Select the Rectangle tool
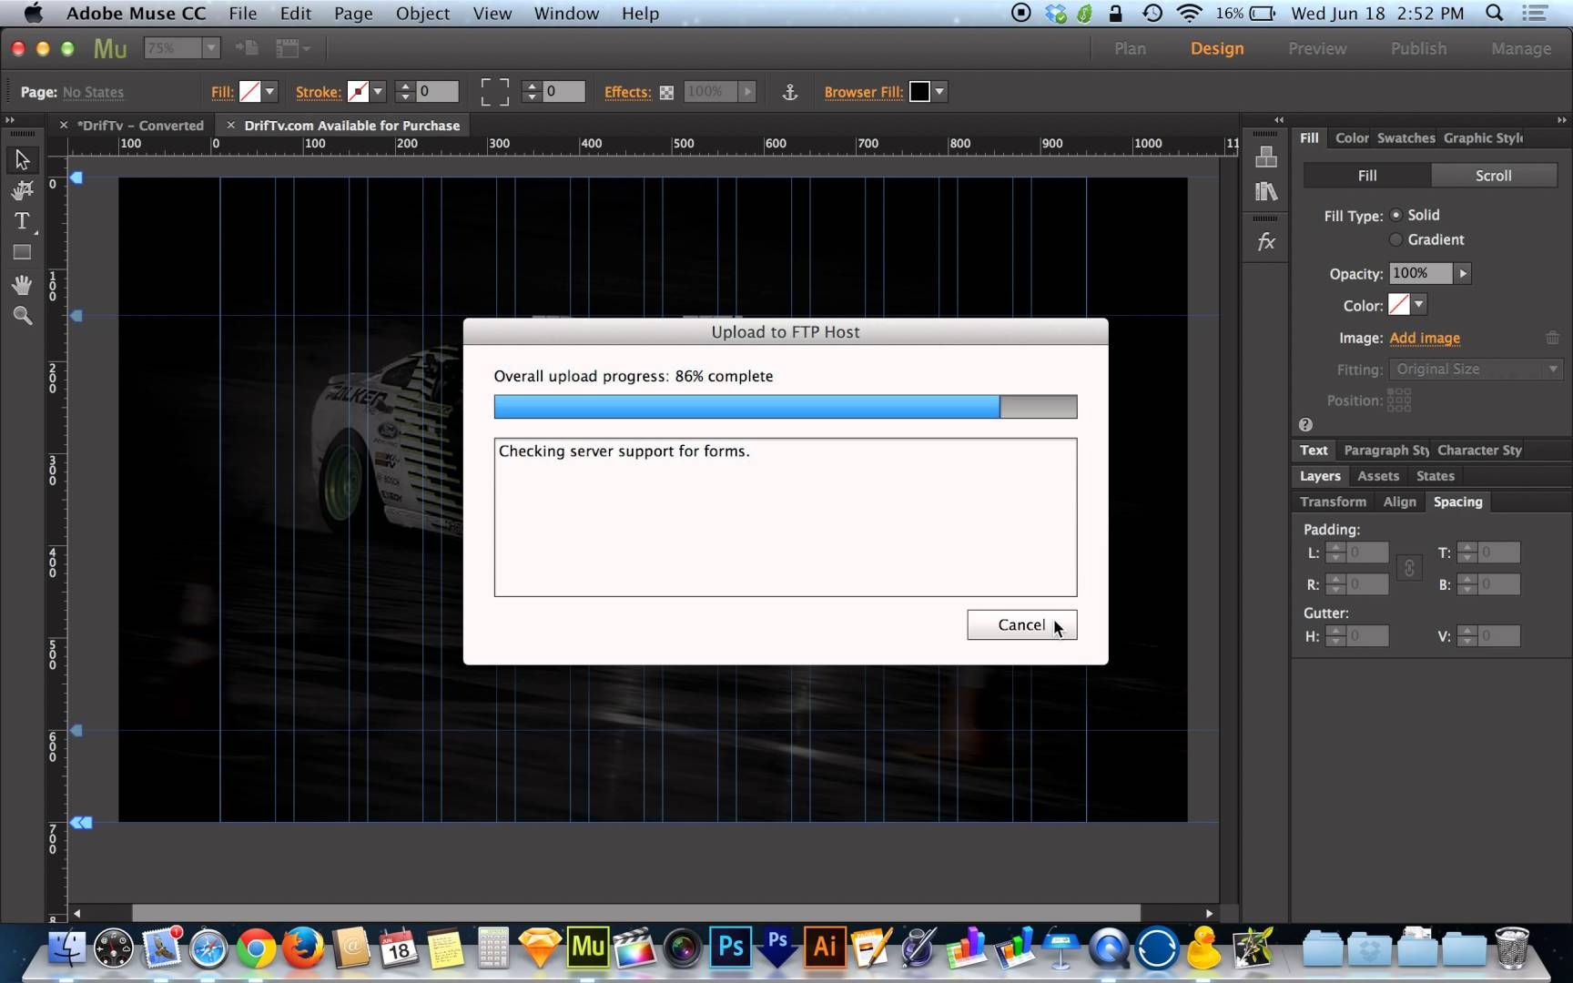1573x983 pixels. 23,253
